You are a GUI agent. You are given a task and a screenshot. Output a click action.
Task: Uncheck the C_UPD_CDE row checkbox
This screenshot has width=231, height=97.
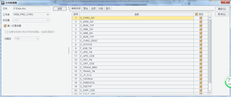tap(201, 56)
